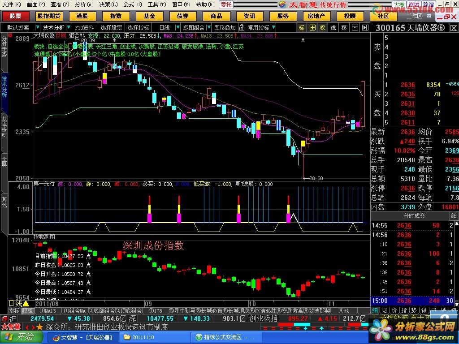
Task: Click the 商城 top link
Action: pos(414,4)
